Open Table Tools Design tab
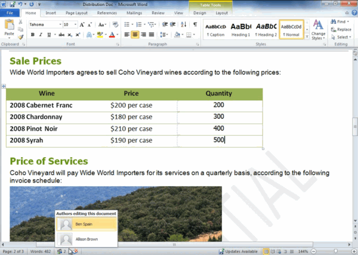 pyautogui.click(x=200, y=13)
